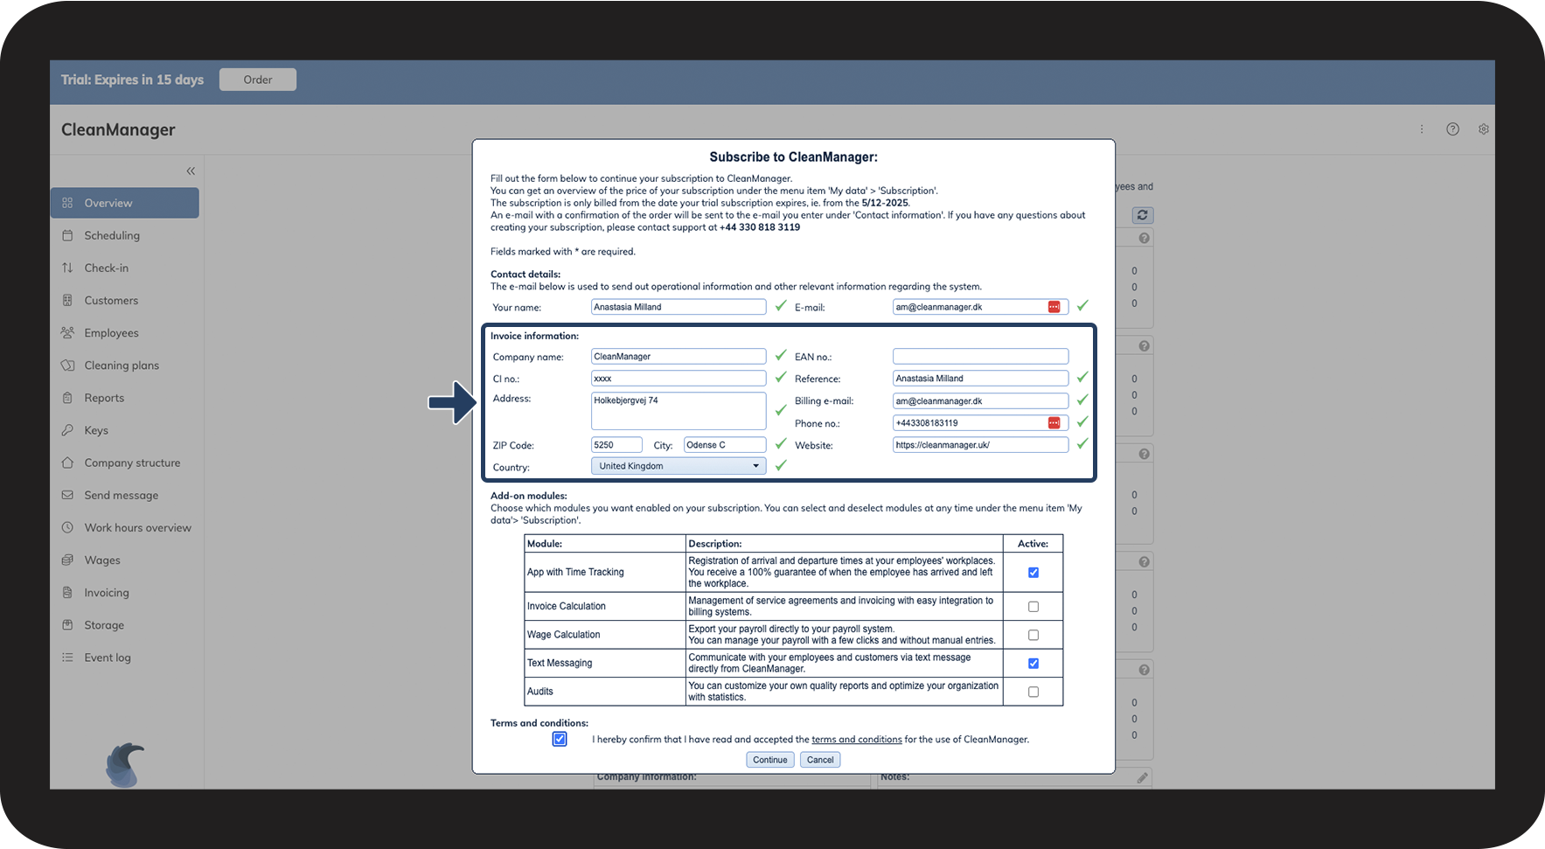Screen dimensions: 1545x849
Task: Click the Check-in arrows icon
Action: coord(67,268)
